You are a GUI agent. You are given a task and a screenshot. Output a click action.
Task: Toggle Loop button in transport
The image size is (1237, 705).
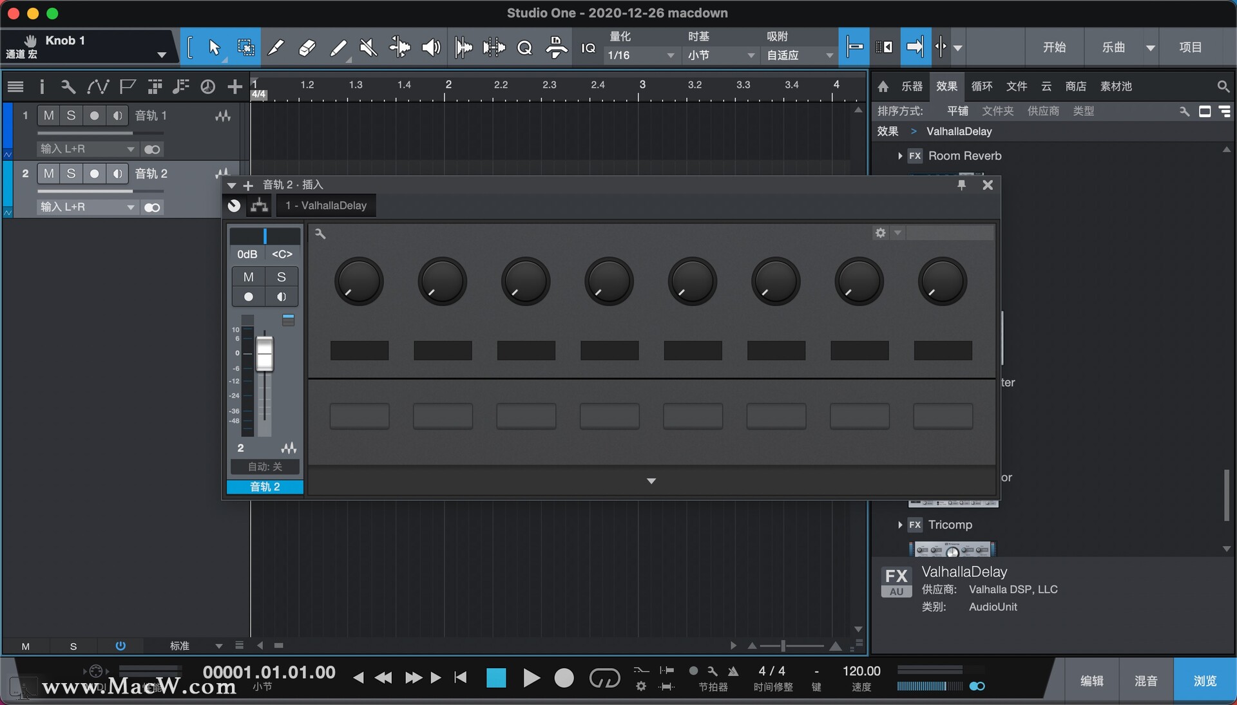pyautogui.click(x=604, y=678)
